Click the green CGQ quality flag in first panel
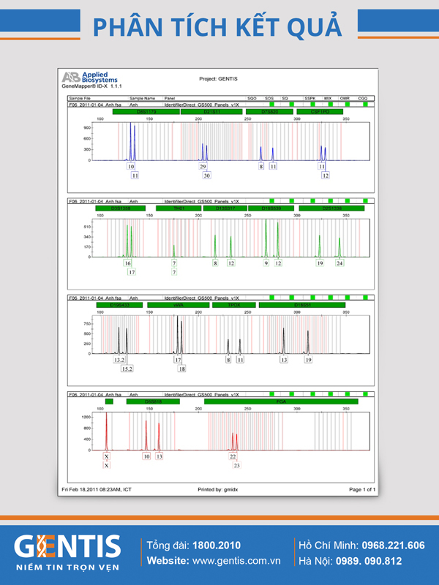Image resolution: width=439 pixels, height=585 pixels. (364, 104)
